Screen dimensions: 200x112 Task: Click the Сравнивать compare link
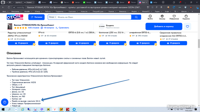tap(62, 28)
